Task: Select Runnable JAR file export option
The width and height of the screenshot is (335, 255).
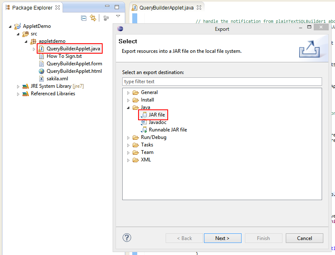Action: coord(168,129)
